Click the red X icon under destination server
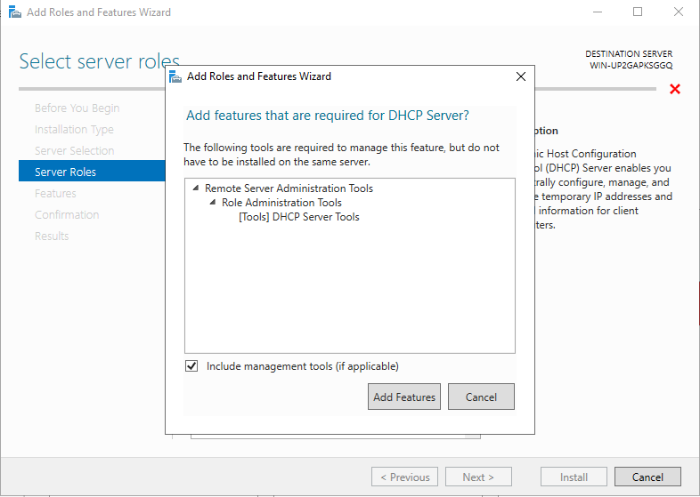Image resolution: width=700 pixels, height=497 pixels. [674, 89]
